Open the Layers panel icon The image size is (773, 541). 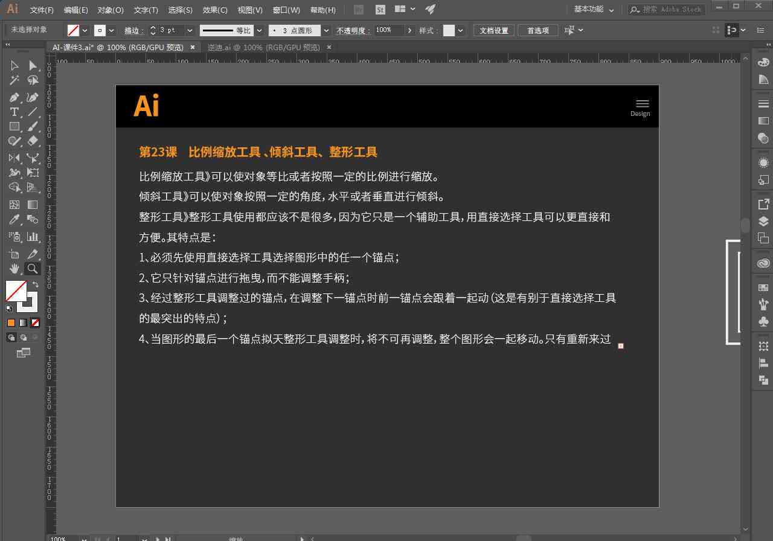(763, 221)
